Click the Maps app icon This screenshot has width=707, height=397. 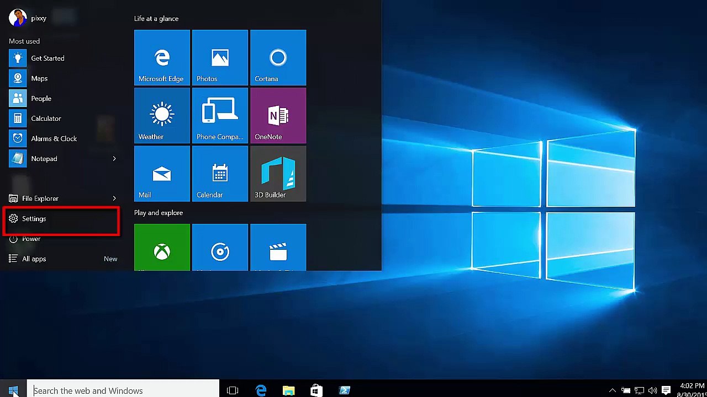point(18,78)
